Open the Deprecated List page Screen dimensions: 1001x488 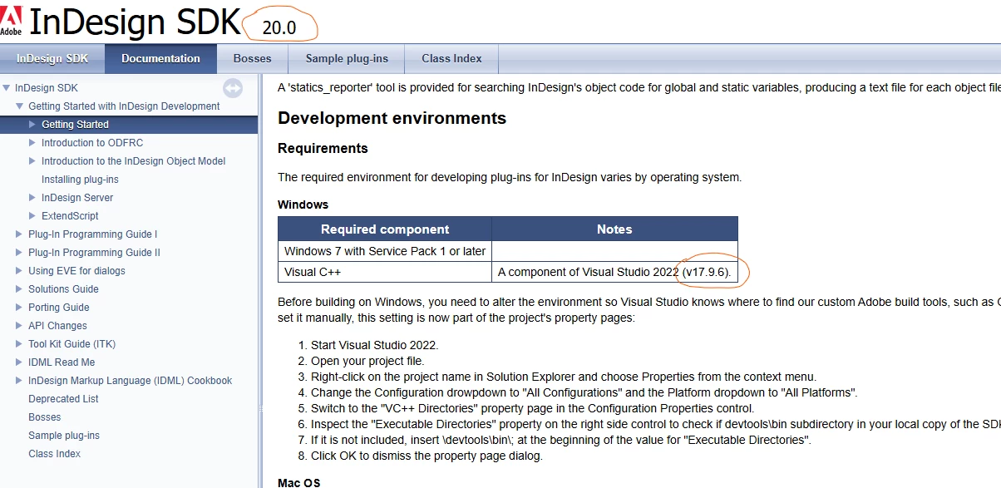63,399
